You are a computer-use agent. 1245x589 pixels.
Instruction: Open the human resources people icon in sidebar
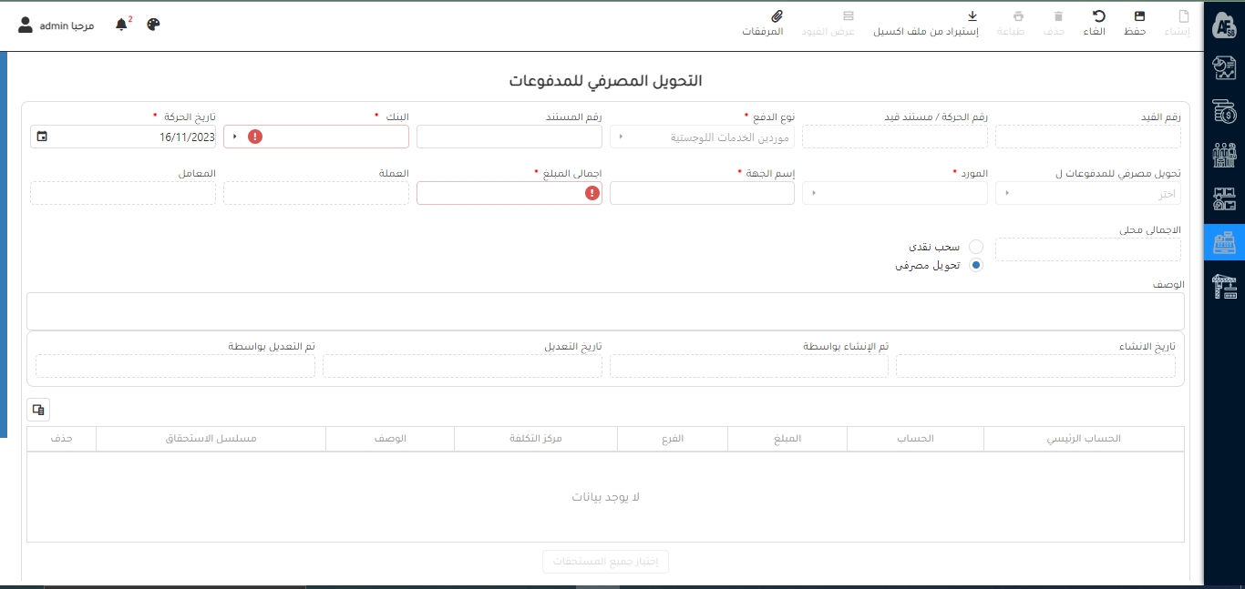point(1224,155)
